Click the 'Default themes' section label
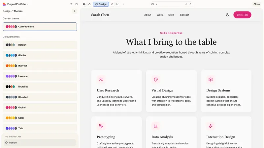 (11, 37)
